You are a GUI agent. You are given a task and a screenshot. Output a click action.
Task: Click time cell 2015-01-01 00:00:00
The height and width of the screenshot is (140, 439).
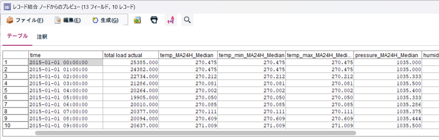66,62
